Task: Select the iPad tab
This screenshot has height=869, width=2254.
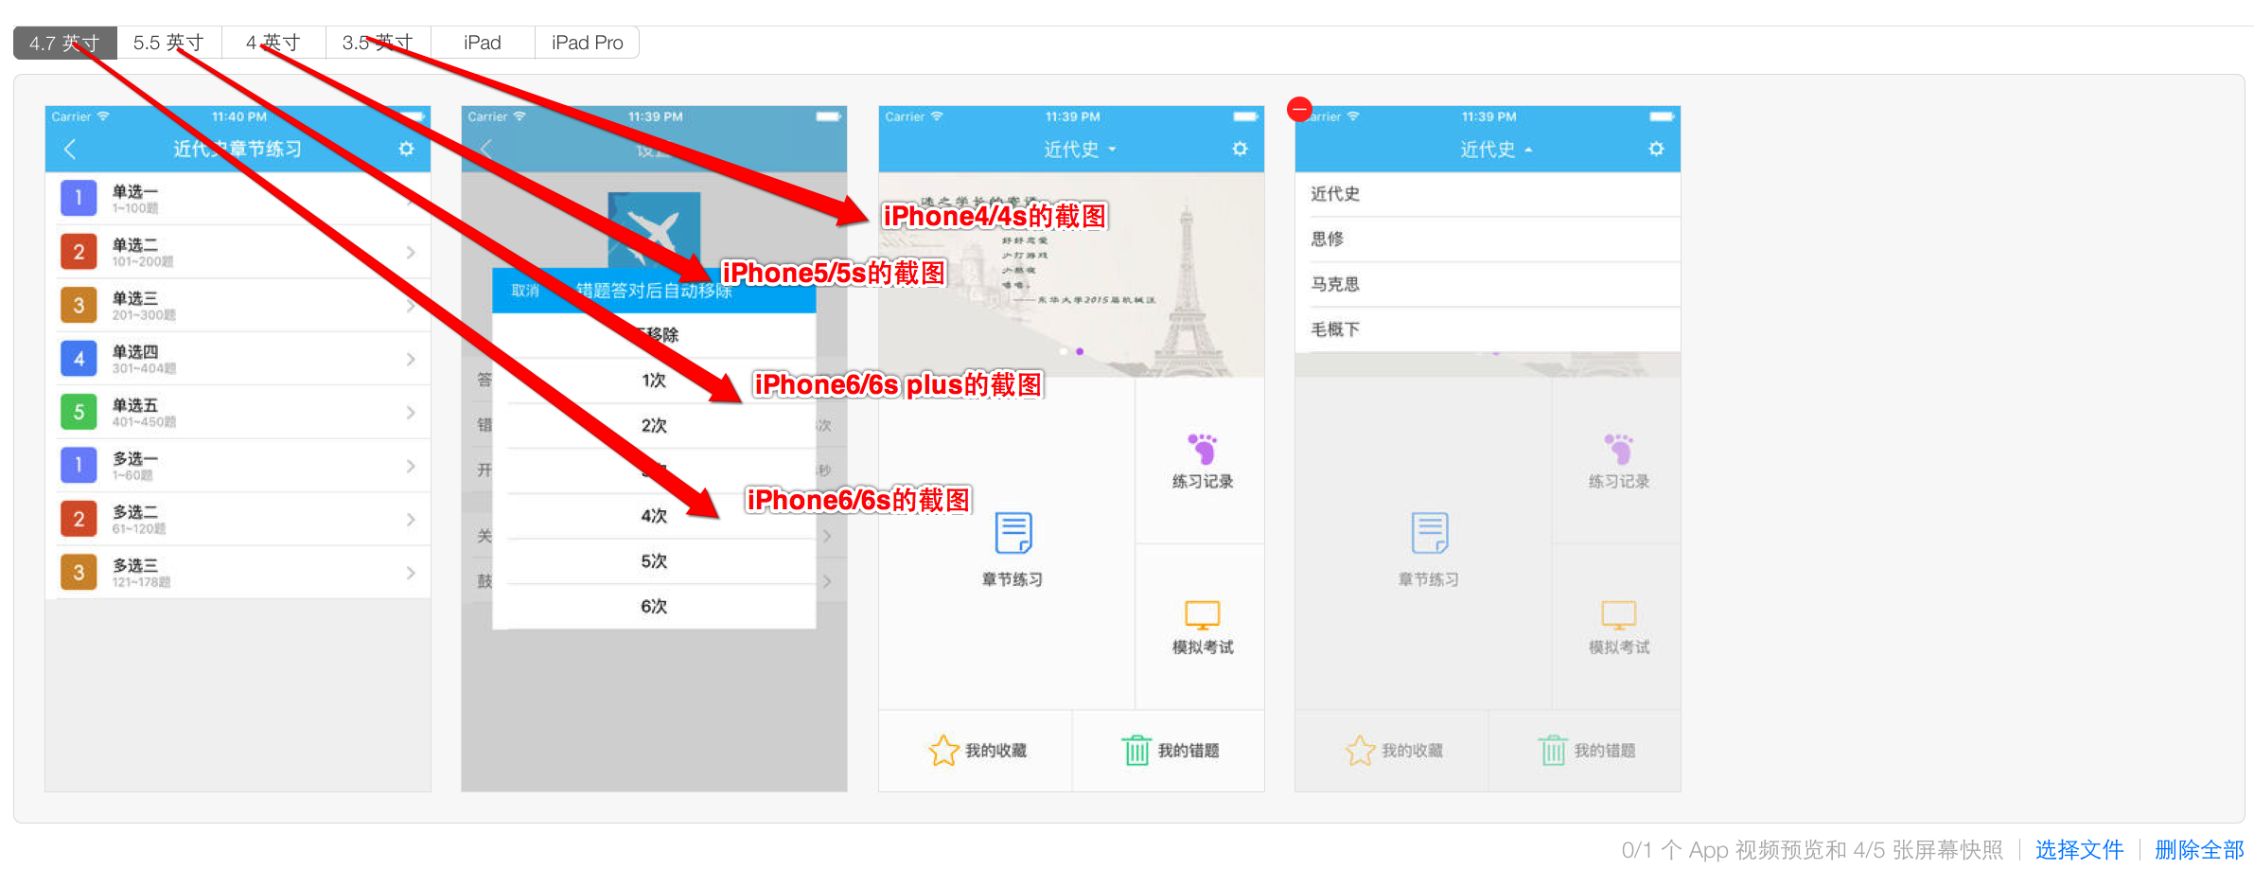Action: (x=483, y=43)
